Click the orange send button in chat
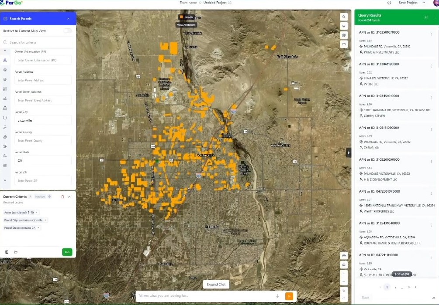Image resolution: width=439 pixels, height=305 pixels. tap(289, 296)
